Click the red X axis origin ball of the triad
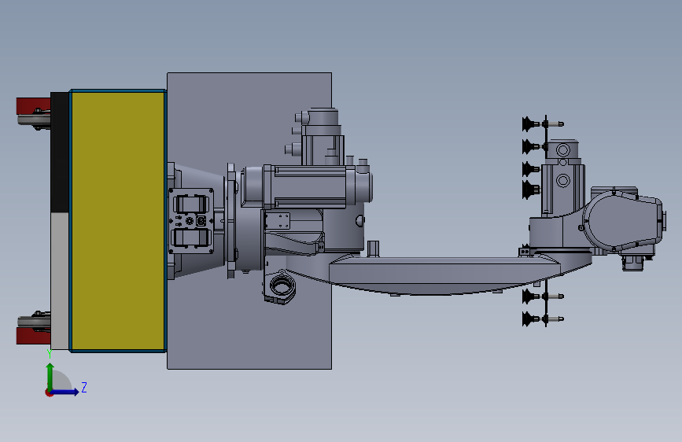This screenshot has width=682, height=442. [x=48, y=392]
